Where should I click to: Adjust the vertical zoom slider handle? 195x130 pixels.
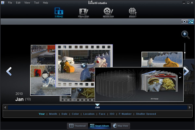pyautogui.click(x=185, y=53)
